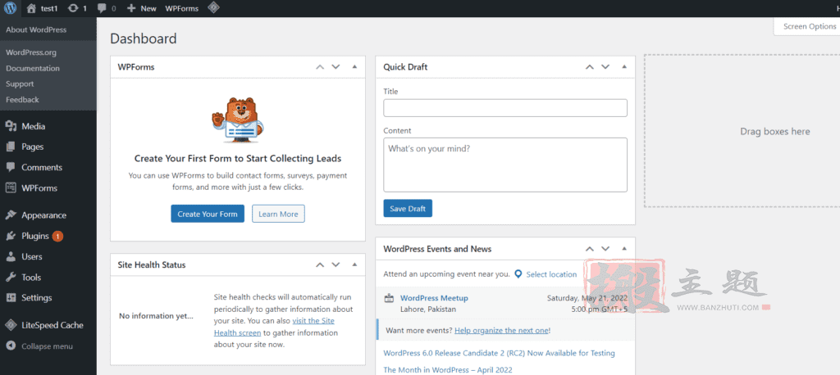Click the Collapse menu arrow icon
The height and width of the screenshot is (375, 840).
point(11,346)
